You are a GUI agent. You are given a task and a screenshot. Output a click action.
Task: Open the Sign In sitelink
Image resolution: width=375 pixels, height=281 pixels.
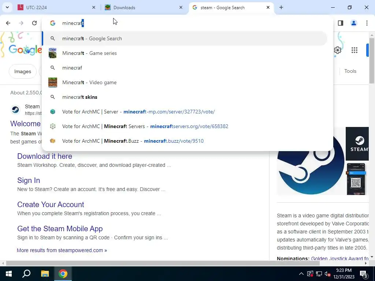coord(29,180)
